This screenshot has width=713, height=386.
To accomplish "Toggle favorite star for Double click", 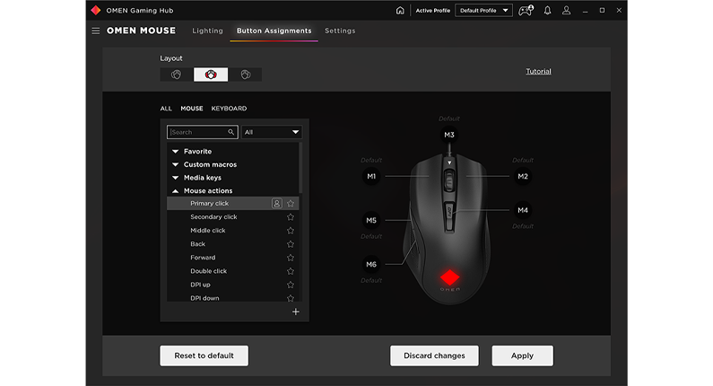I will [291, 271].
